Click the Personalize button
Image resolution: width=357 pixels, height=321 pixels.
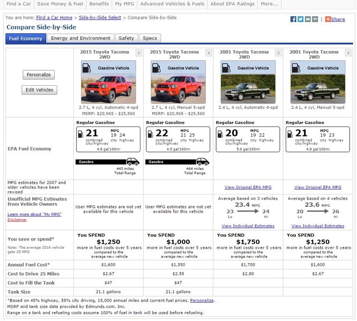[39, 74]
